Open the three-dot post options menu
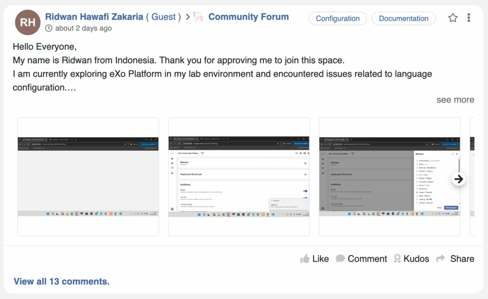This screenshot has height=299, width=488. pyautogui.click(x=469, y=18)
